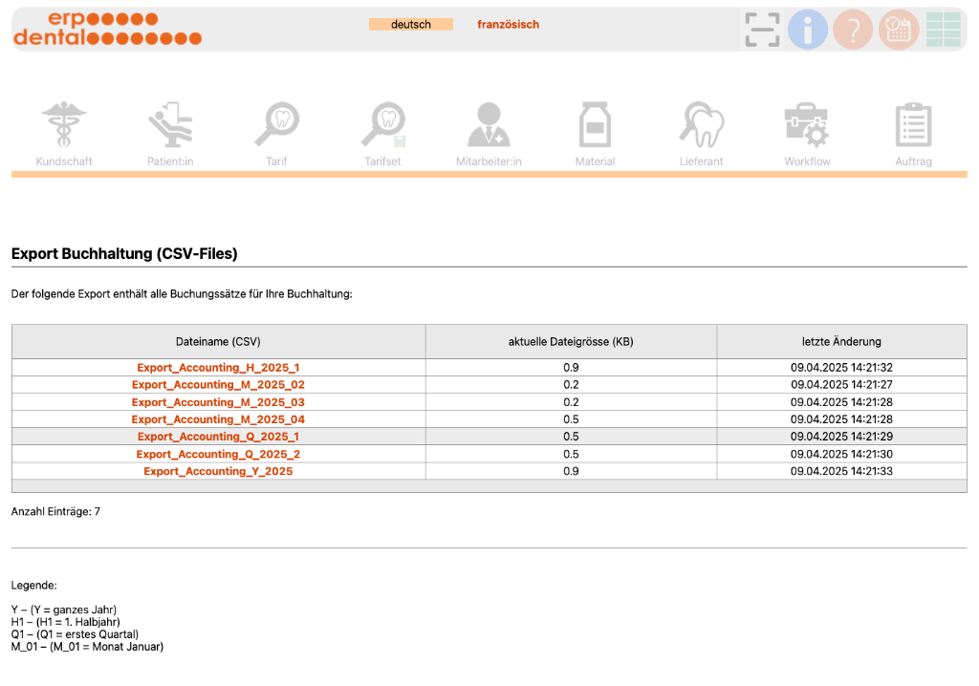Open the Tarif magnifier icon
This screenshot has width=979, height=686.
(276, 124)
